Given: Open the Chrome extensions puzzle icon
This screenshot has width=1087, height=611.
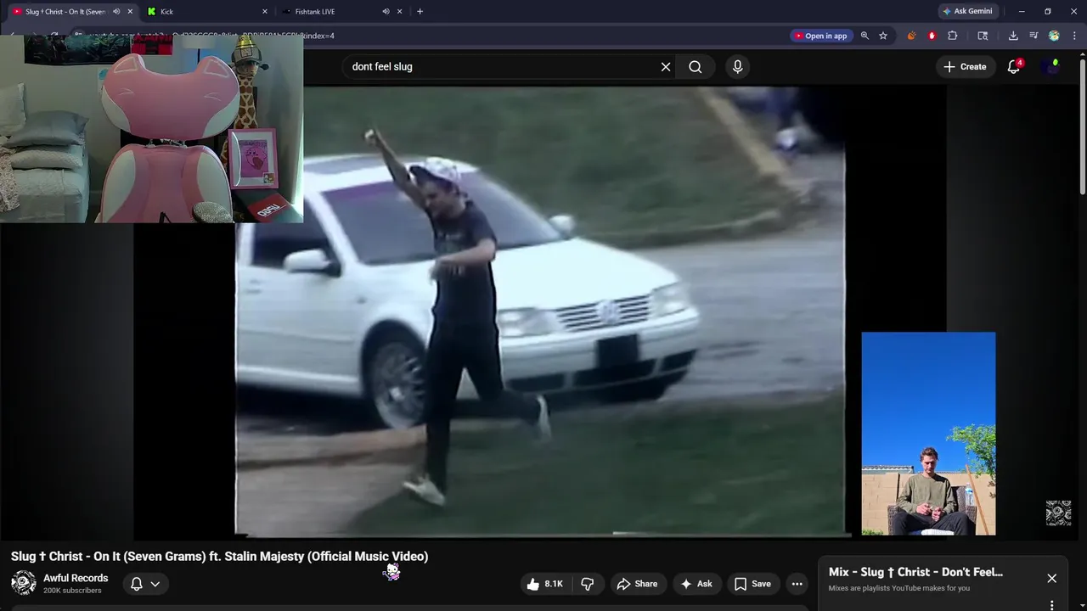Looking at the screenshot, I should tap(952, 36).
